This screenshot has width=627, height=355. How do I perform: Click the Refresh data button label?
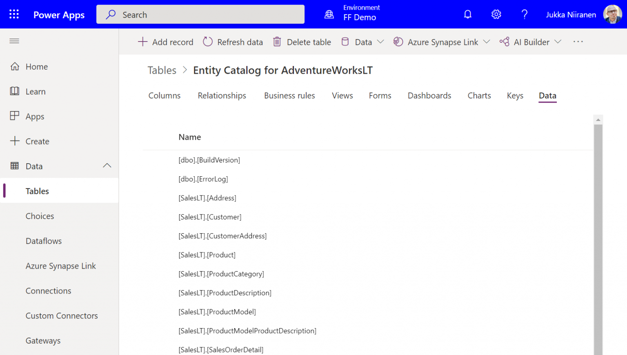(x=240, y=42)
